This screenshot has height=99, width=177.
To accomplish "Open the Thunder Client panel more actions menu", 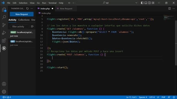I will 32,9.
